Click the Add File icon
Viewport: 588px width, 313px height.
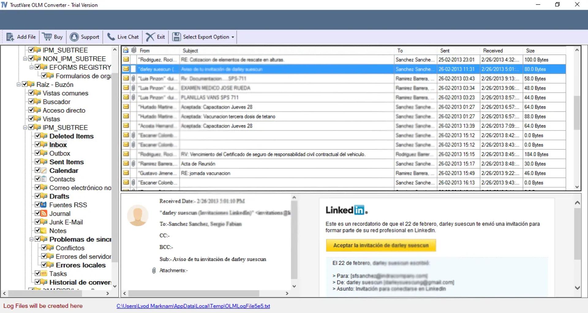(x=10, y=36)
